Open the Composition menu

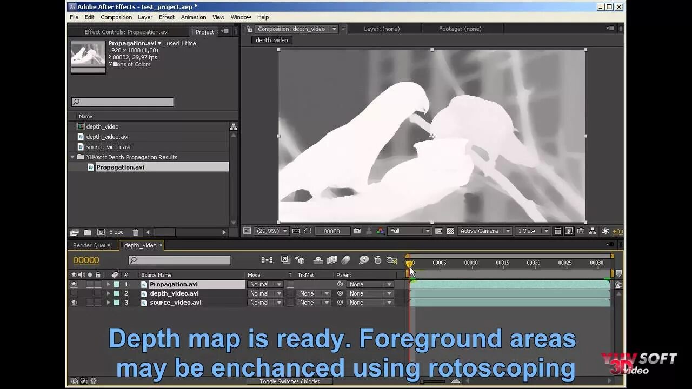tap(116, 17)
